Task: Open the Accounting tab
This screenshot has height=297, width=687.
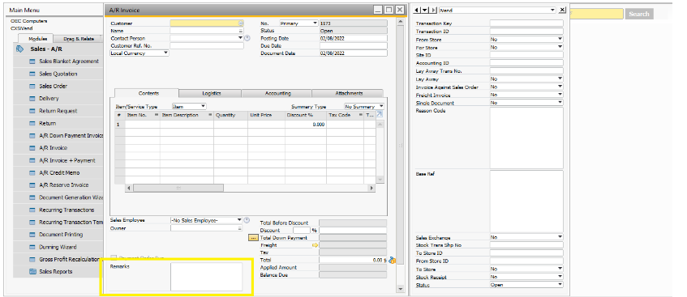Action: pyautogui.click(x=277, y=93)
